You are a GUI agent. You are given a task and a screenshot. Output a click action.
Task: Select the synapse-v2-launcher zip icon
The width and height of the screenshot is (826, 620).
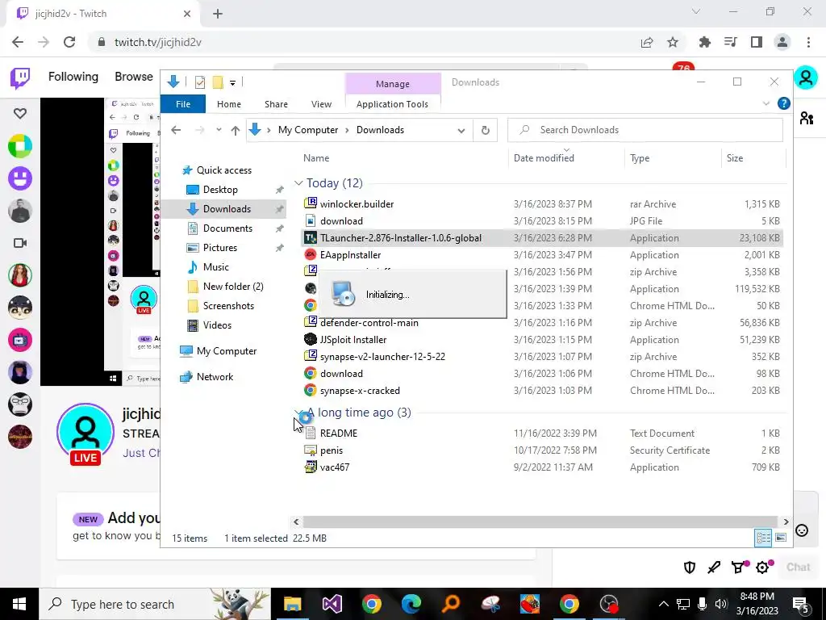click(311, 356)
